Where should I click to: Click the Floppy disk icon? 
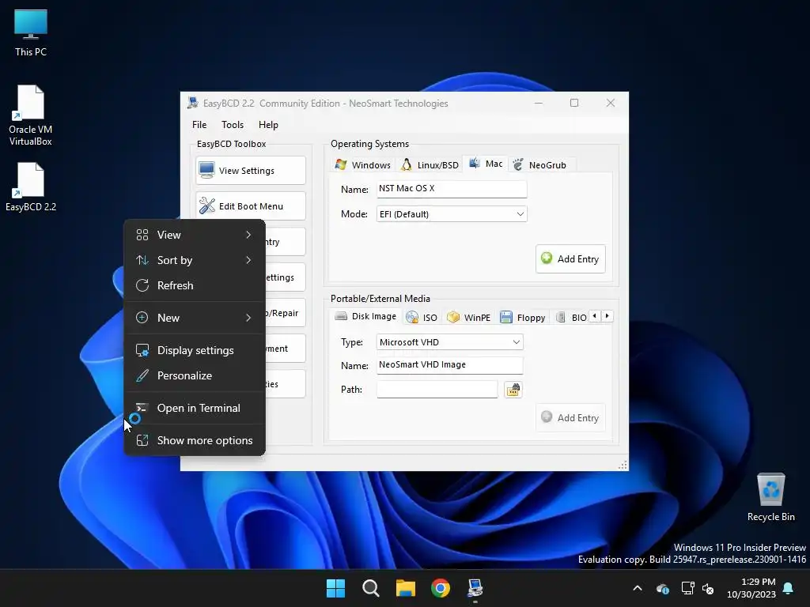(506, 317)
